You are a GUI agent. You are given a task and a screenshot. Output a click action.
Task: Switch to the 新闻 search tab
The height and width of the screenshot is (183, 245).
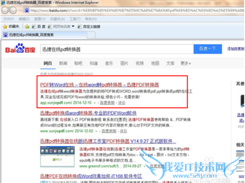63,63
